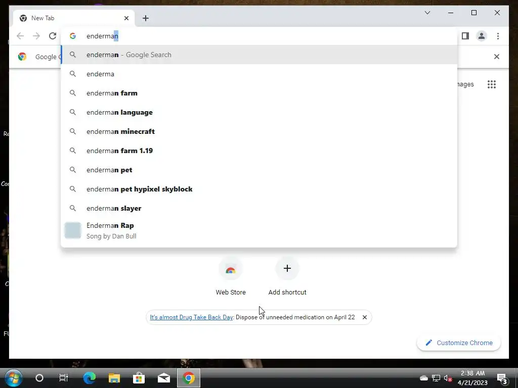Open the Mail app from the taskbar

click(x=163, y=378)
